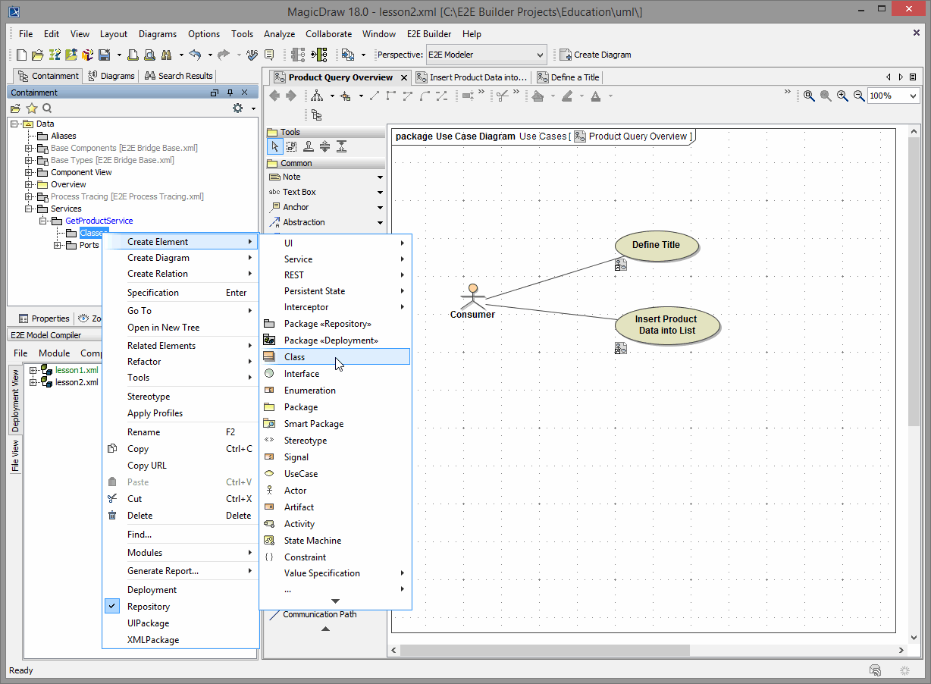Toggle the UIPackage option in context menu
931x684 pixels.
(148, 623)
